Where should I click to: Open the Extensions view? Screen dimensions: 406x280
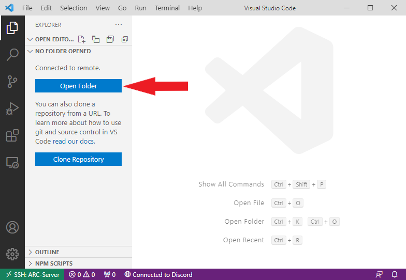pyautogui.click(x=12, y=136)
